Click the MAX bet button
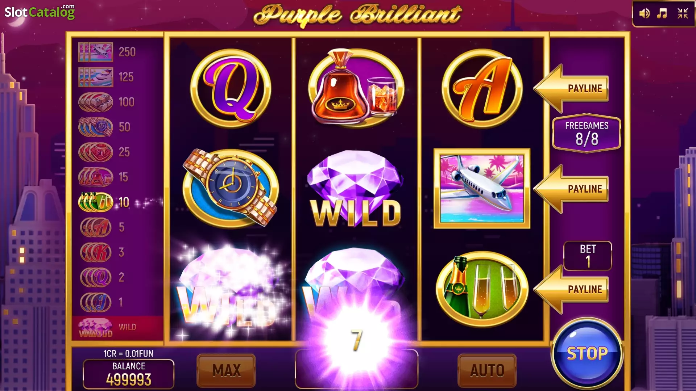696x391 pixels. 226,370
